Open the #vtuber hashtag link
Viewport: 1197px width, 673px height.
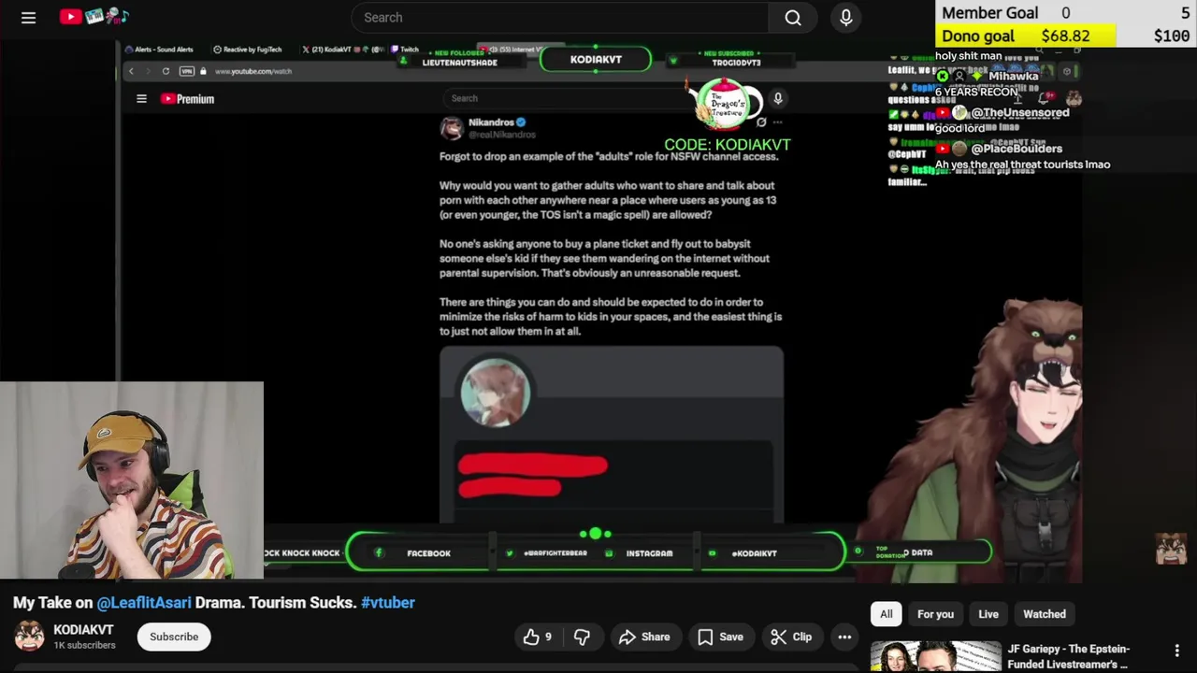click(x=388, y=603)
